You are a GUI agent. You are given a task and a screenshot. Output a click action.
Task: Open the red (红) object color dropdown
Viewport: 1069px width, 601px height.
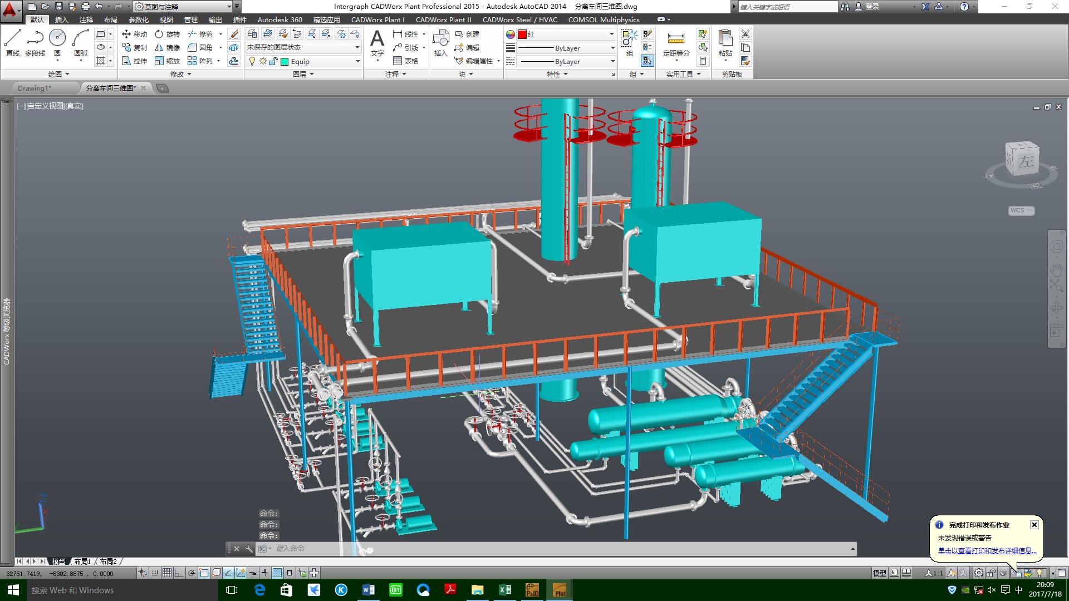click(x=611, y=35)
